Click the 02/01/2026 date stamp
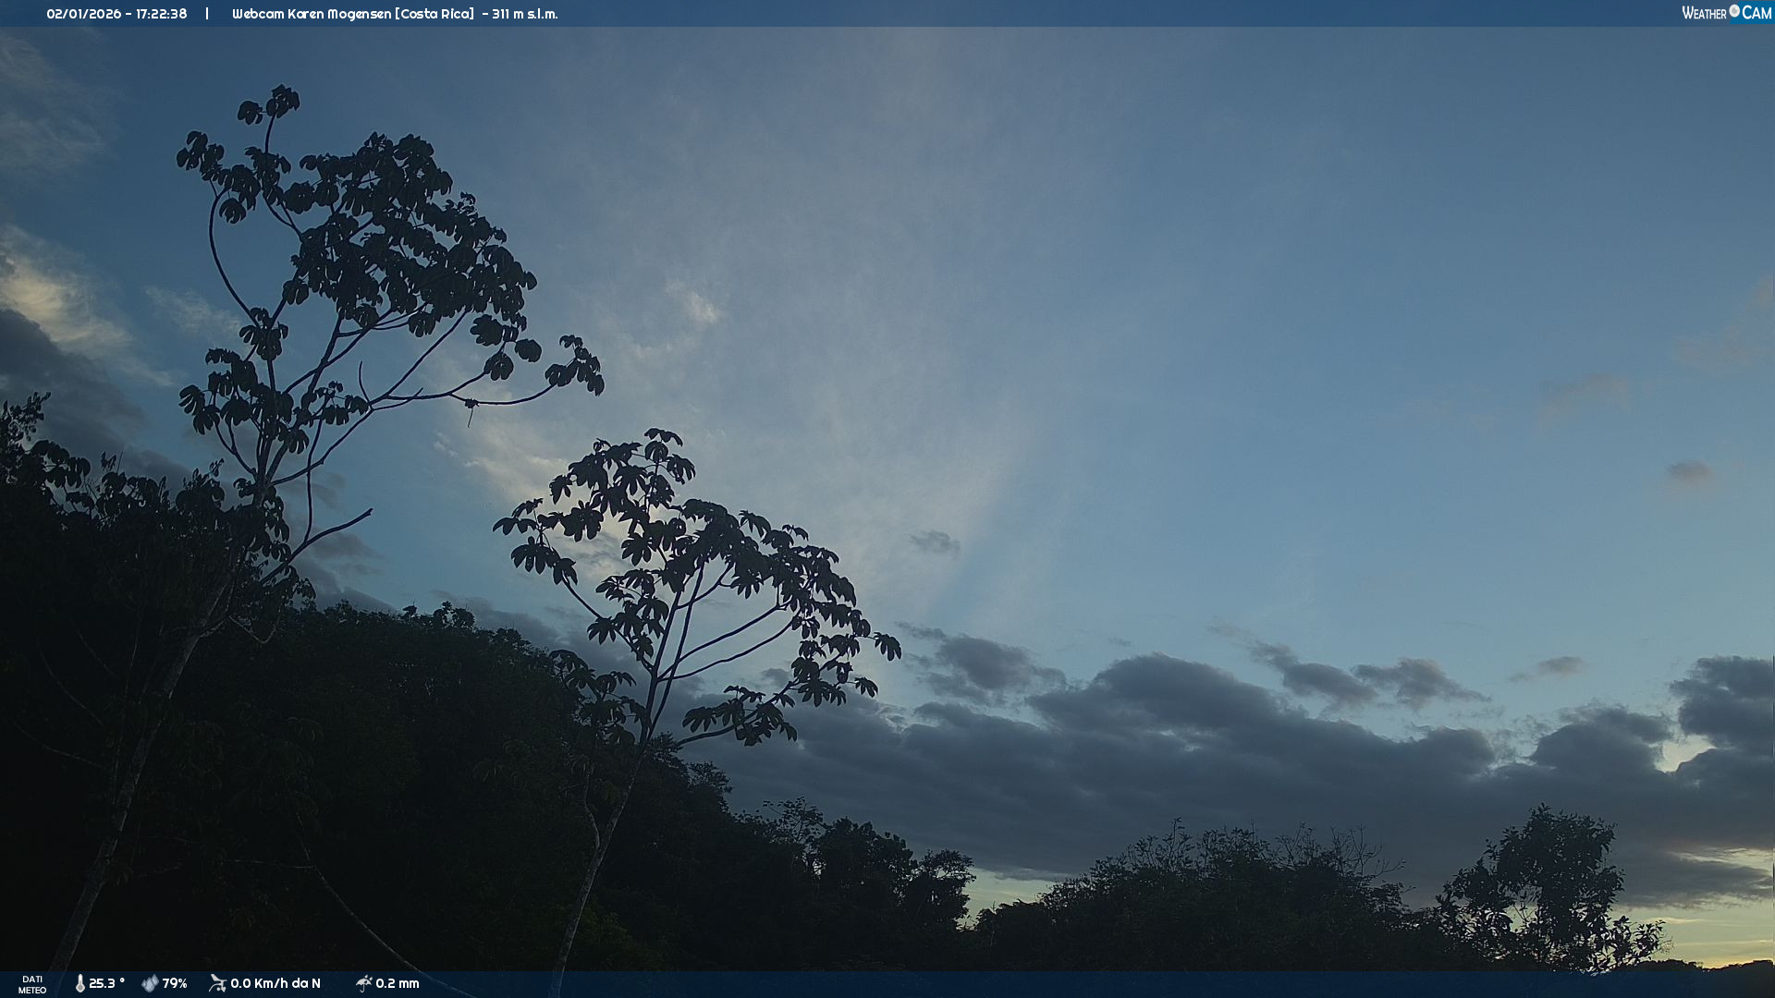 [x=83, y=14]
